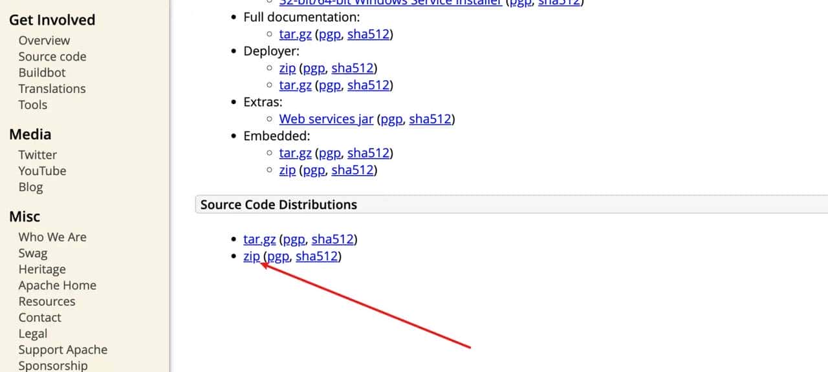Open pgp signature for Deployer tar.gz
828x372 pixels.
pyautogui.click(x=330, y=85)
